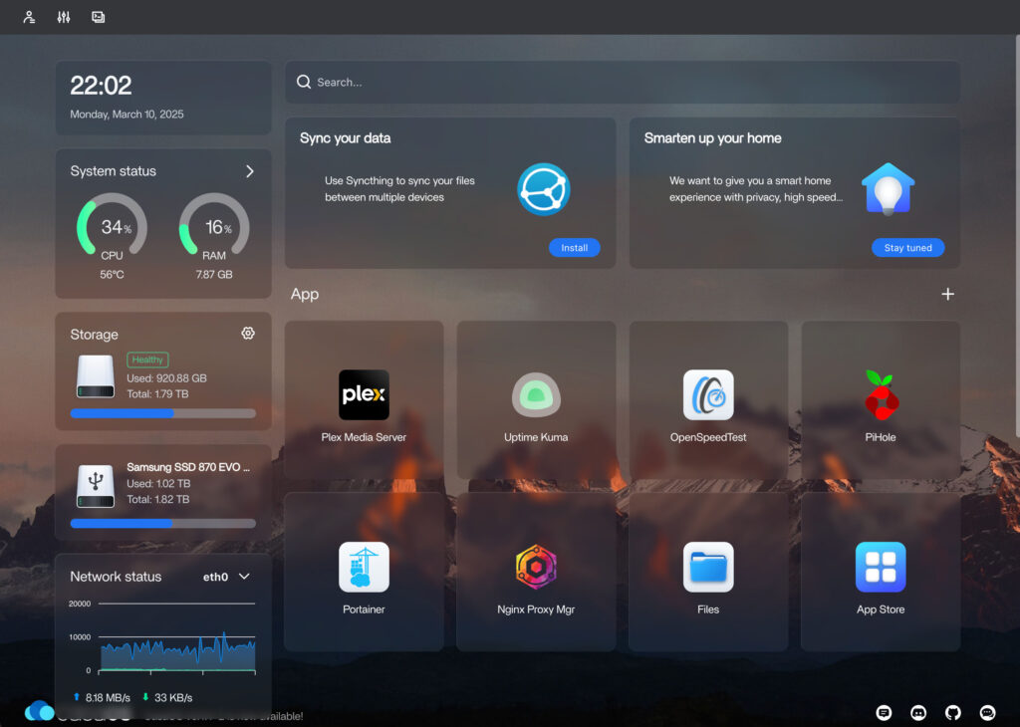Launch PiHole
Viewport: 1020px width, 727px height.
(880, 395)
